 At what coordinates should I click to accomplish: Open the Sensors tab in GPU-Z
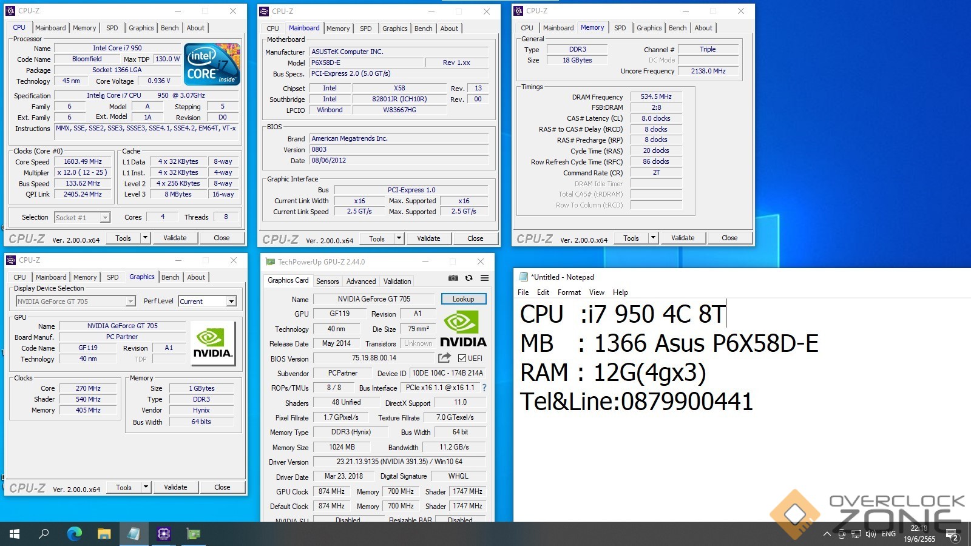tap(327, 281)
